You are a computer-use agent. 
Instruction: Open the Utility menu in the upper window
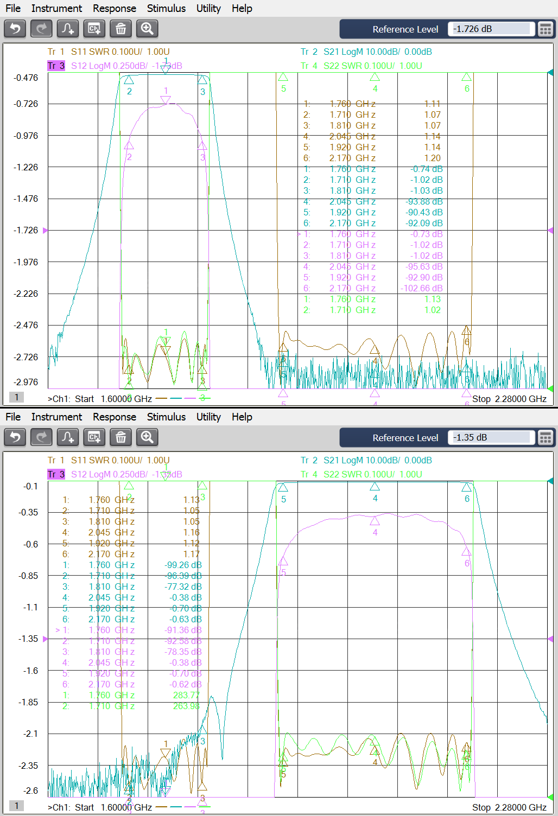point(208,8)
